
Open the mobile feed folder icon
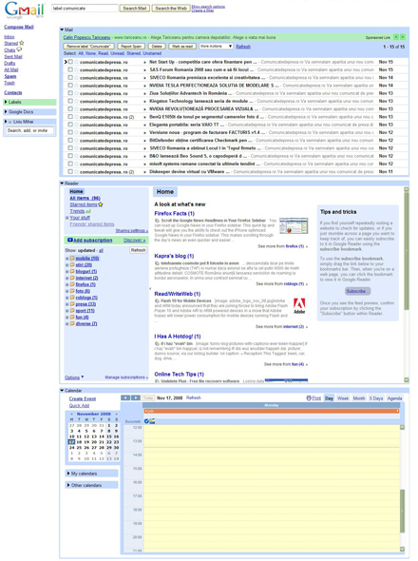click(72, 258)
